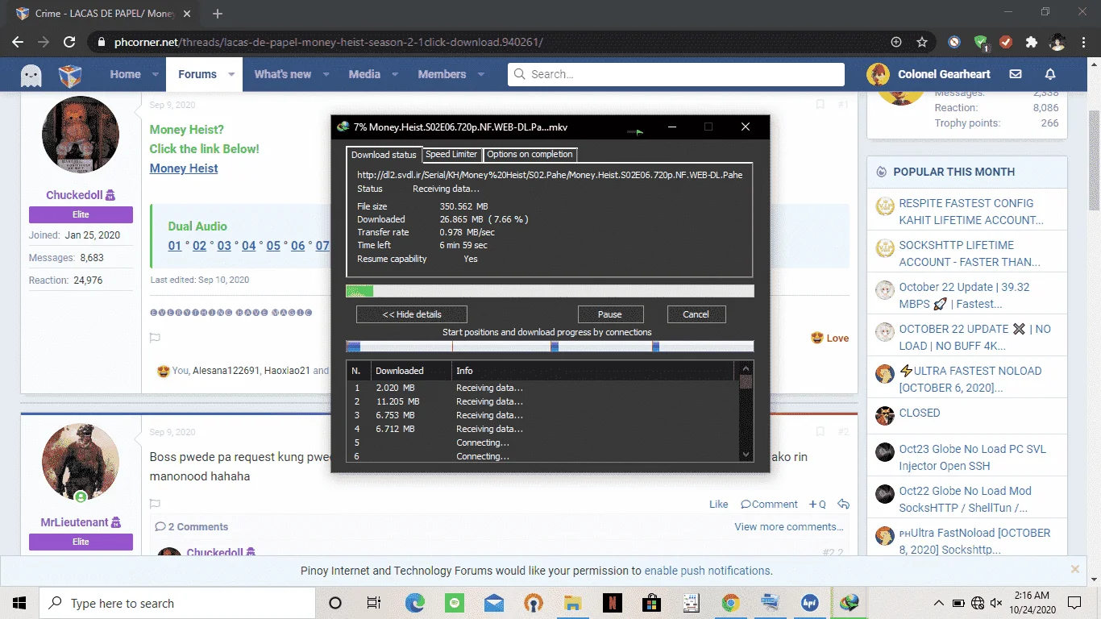Report first post with the flag icon
Screen dimensions: 1101x619
coord(155,339)
